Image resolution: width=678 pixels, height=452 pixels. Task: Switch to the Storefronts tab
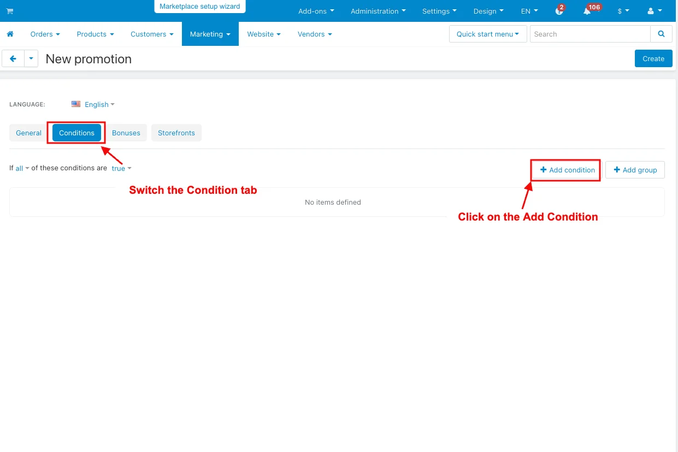pyautogui.click(x=176, y=133)
